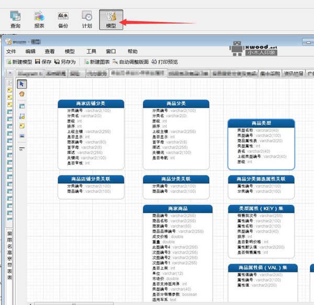Screen dimensions: 314x305
Task: Click the horizontal scrollbar at the canvas bottom
Action: (x=74, y=303)
